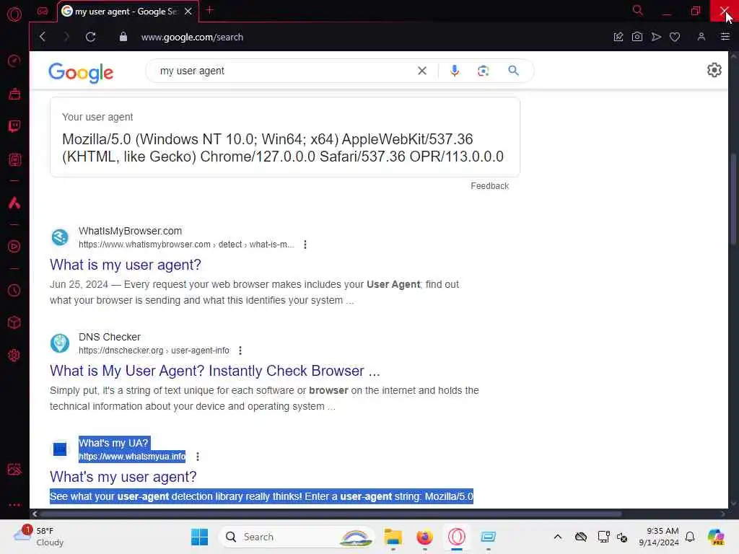The height and width of the screenshot is (554, 739).
Task: Open "What's my user agent?" result
Action: click(123, 476)
